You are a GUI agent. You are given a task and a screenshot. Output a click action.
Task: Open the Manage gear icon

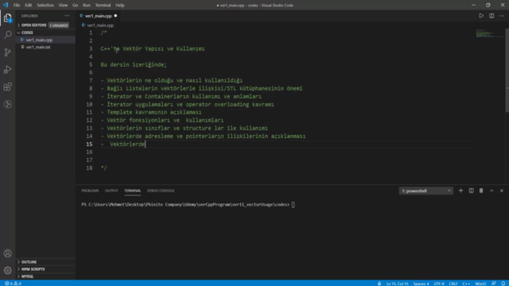coord(7,270)
